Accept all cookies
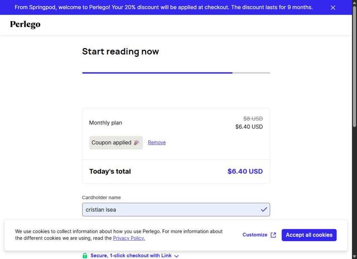Screen dimensions: 357x259 pos(309,235)
